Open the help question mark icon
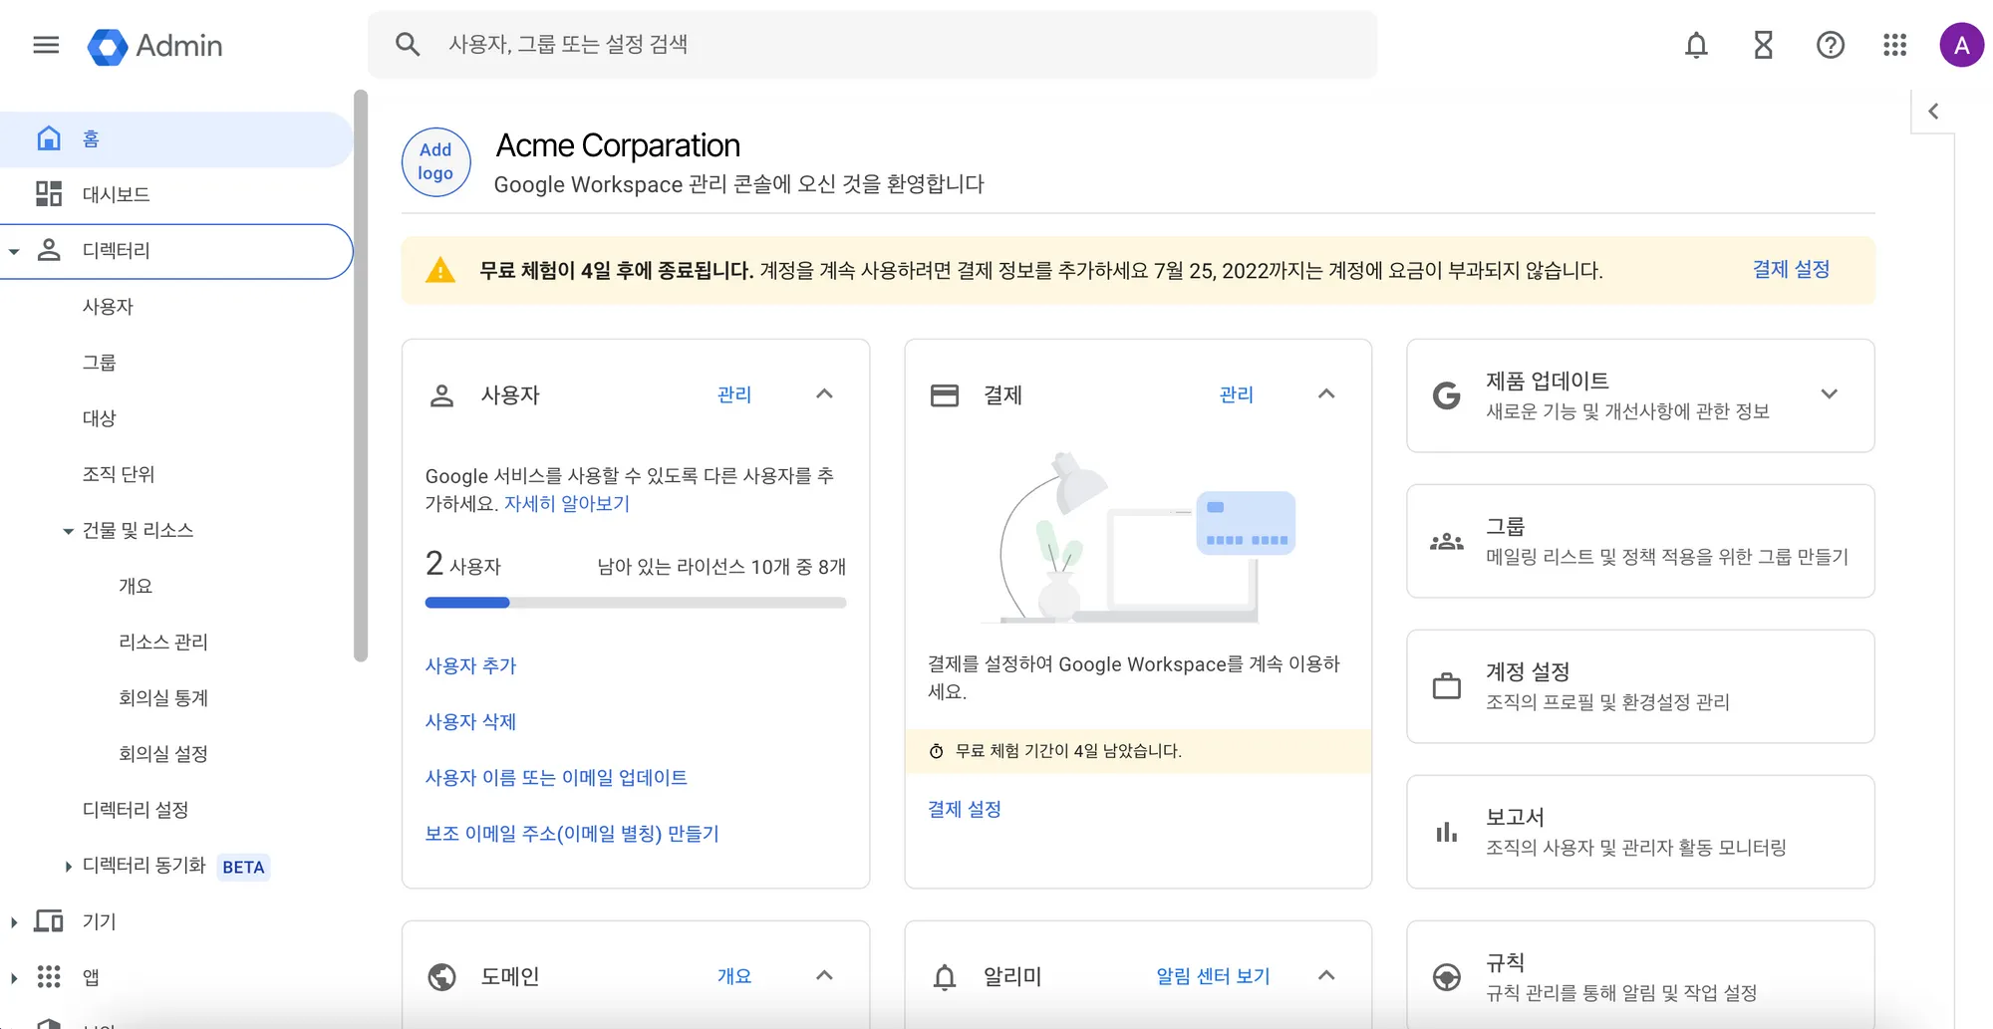The height and width of the screenshot is (1029, 1993). pyautogui.click(x=1830, y=45)
